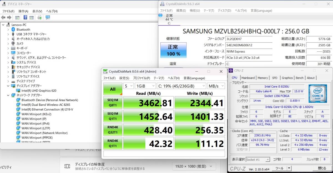Click the blue question-mark help icon in Device Manager
Image resolution: width=333 pixels, height=173 pixels.
tap(25, 17)
